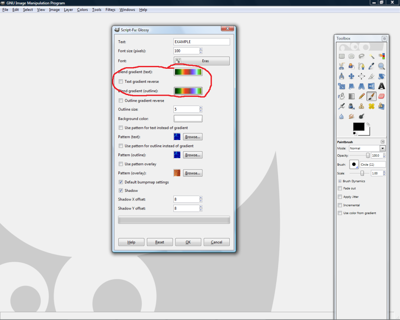Screen dimensions: 400x320
Task: Turn on Use pattern overlay
Action: click(121, 164)
